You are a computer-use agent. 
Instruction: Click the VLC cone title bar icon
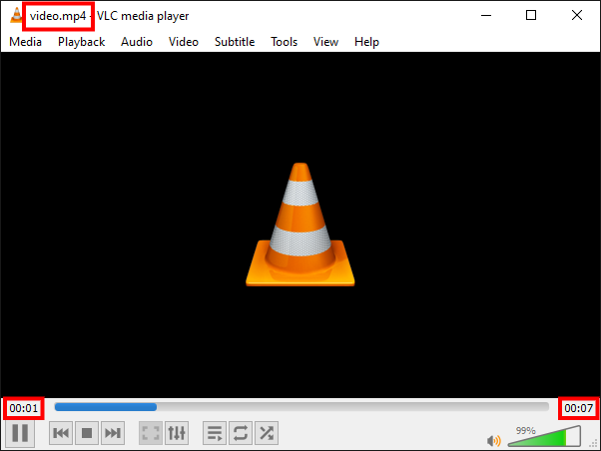click(x=16, y=15)
